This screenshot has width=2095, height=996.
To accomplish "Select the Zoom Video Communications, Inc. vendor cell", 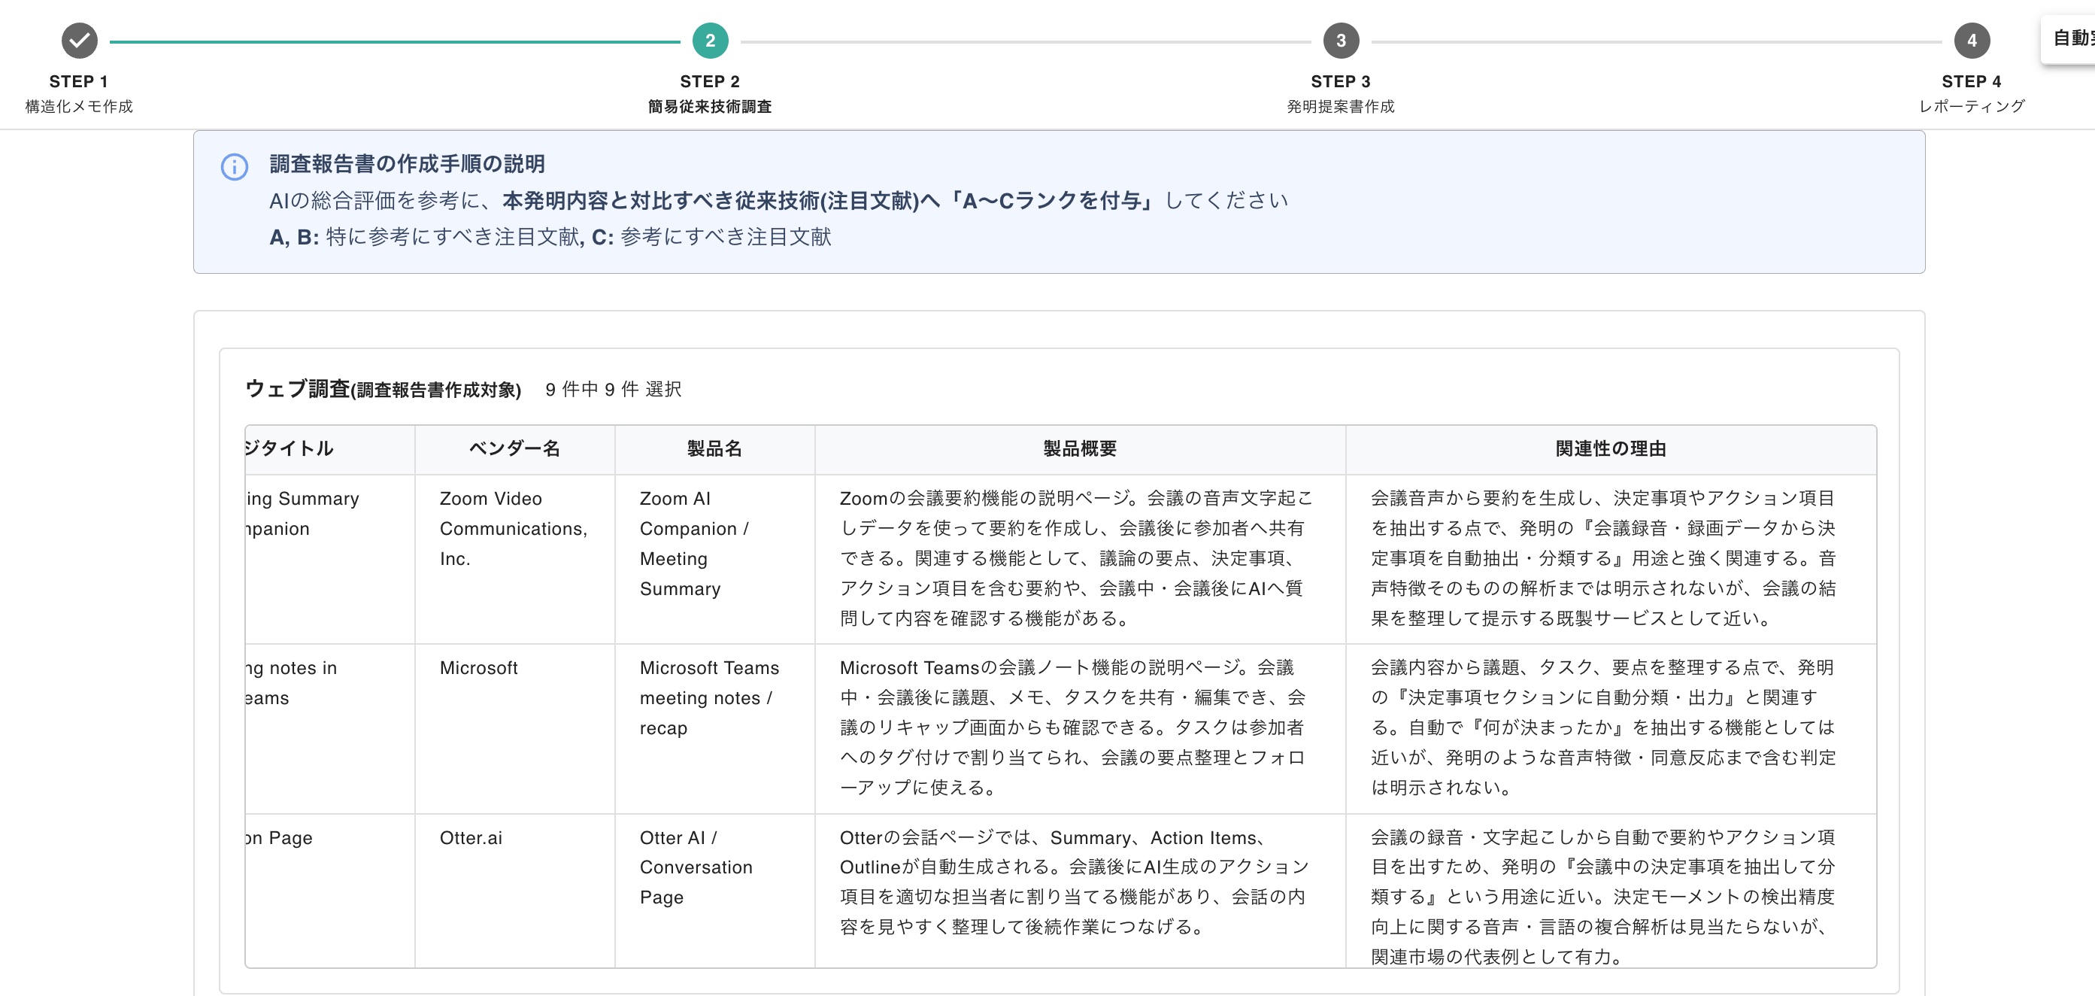I will 515,559.
